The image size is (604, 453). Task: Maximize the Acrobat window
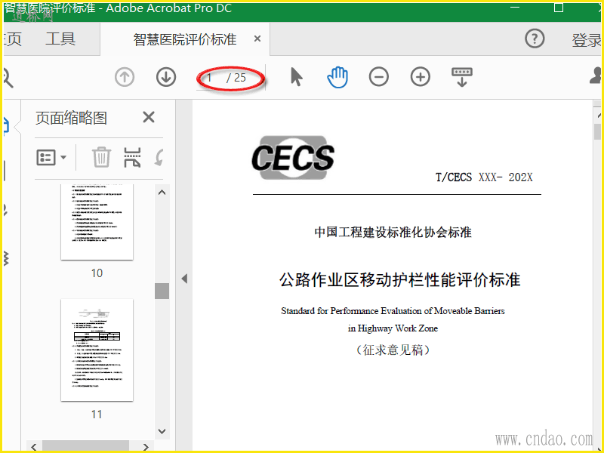pos(559,7)
